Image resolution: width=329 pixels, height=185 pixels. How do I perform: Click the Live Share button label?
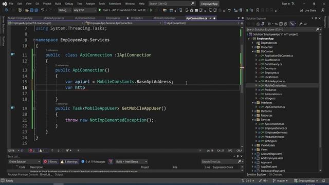[310, 10]
